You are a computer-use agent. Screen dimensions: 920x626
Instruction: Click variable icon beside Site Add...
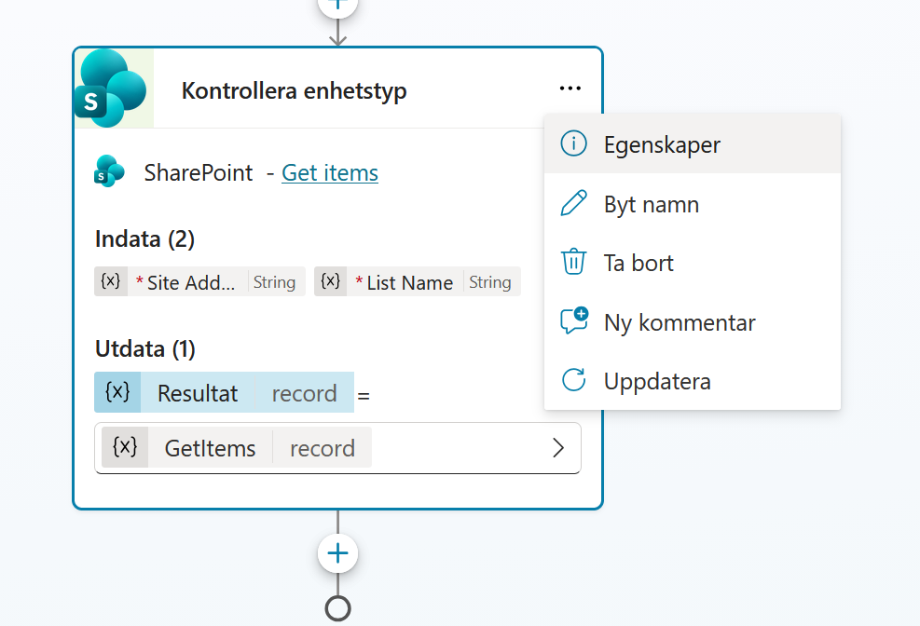[110, 281]
